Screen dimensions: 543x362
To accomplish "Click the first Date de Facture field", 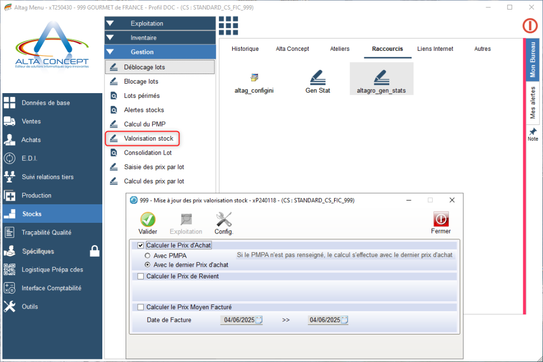I will point(239,320).
